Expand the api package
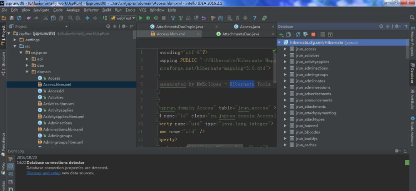416x191 pixels. click(27, 59)
